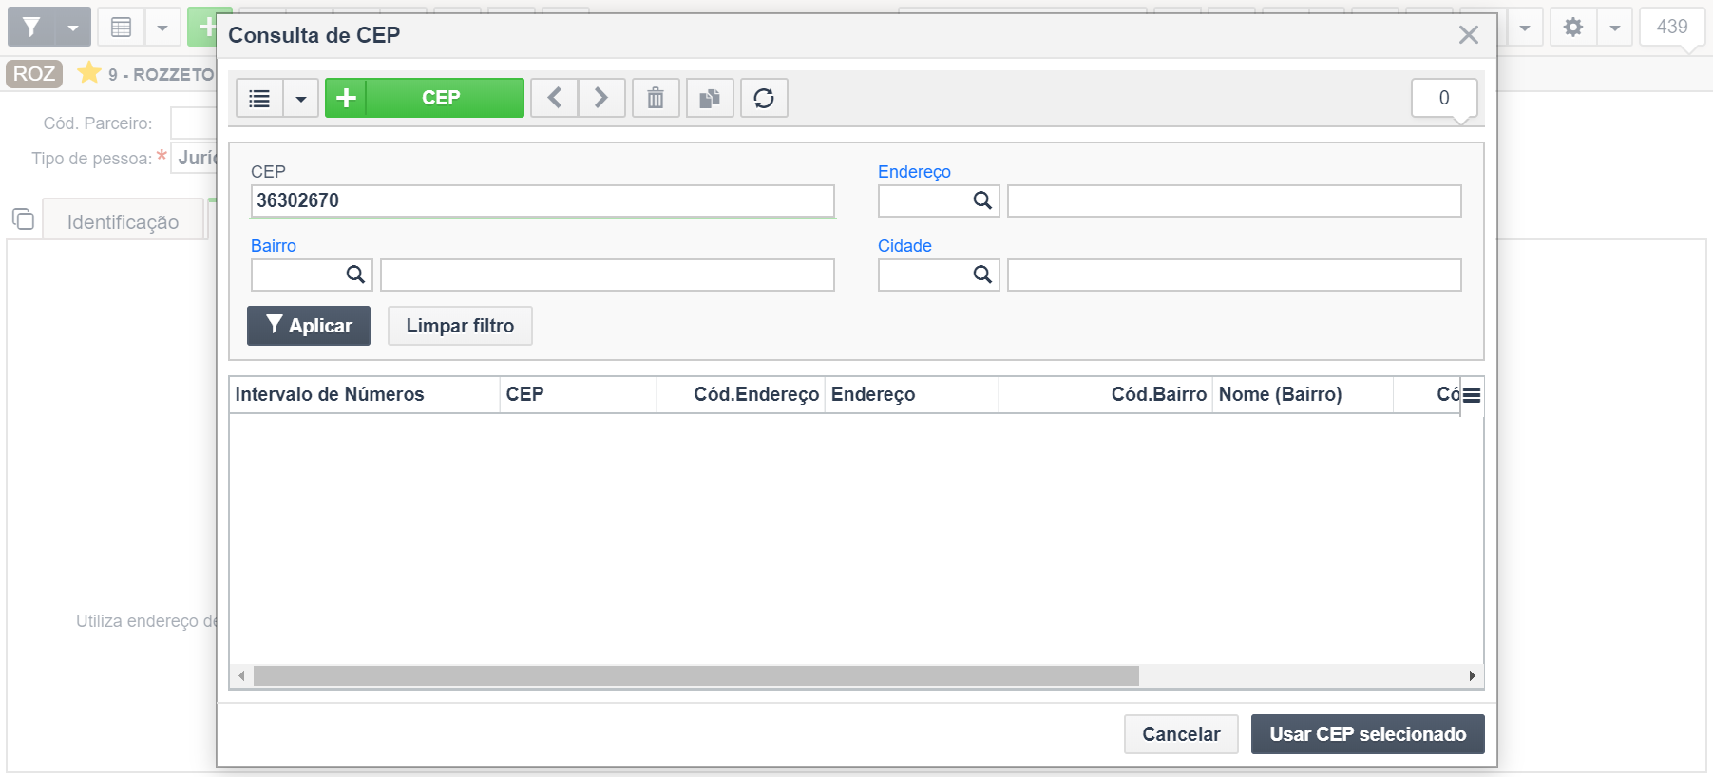The height and width of the screenshot is (777, 1713).
Task: Open grid column options menu icon
Action: [x=1472, y=395]
